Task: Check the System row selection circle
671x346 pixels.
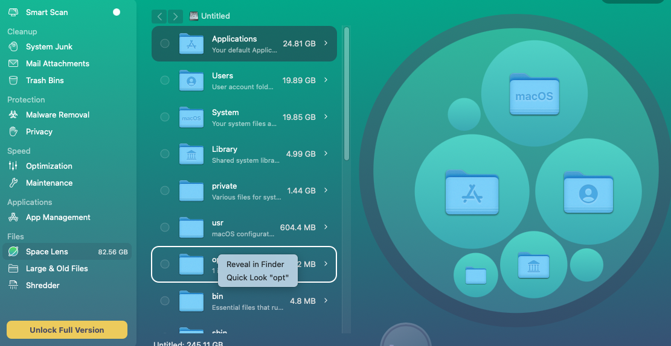Action: click(x=165, y=117)
